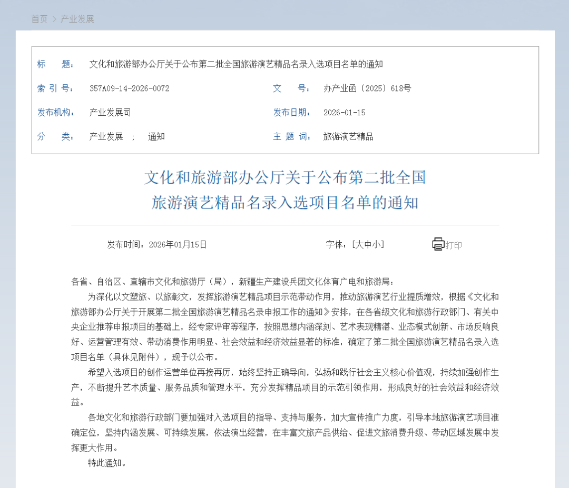Click the 主题词 subject label
Image resolution: width=569 pixels, height=488 pixels.
[293, 136]
